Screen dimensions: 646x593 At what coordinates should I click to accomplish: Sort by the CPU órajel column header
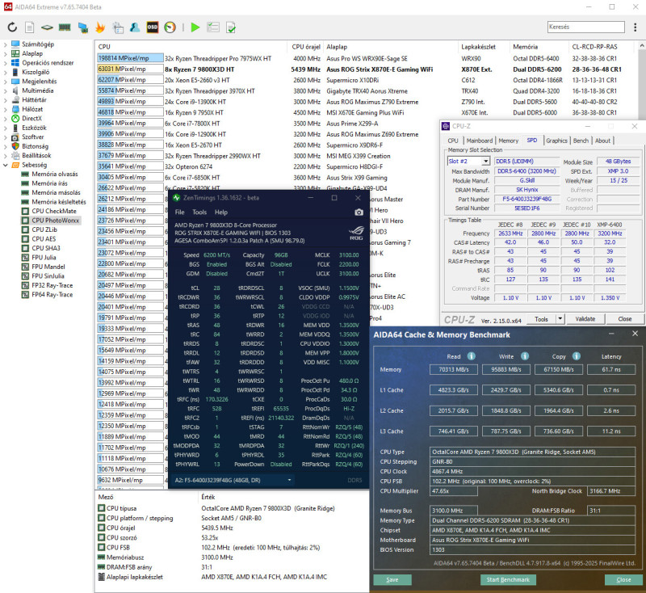(x=306, y=47)
